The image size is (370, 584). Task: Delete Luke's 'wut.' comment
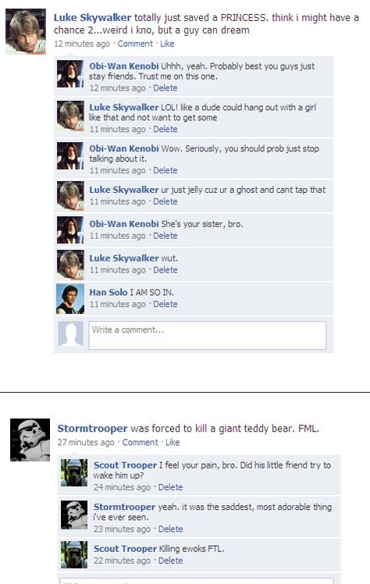165,270
